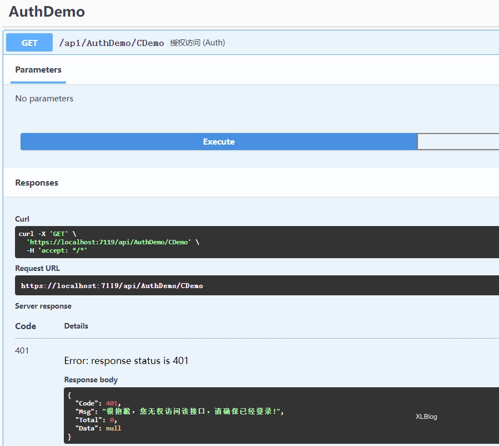Click inside the Request URL box

coord(112,286)
